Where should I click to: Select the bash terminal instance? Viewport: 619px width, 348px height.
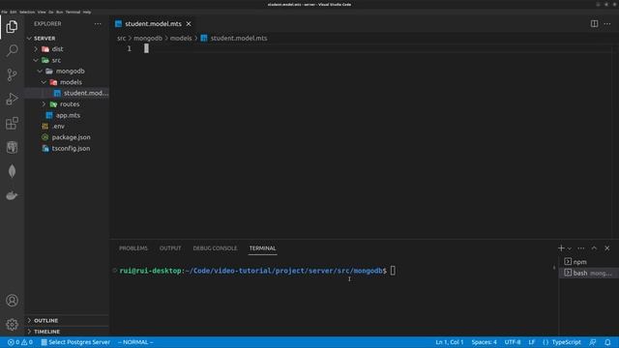click(588, 273)
